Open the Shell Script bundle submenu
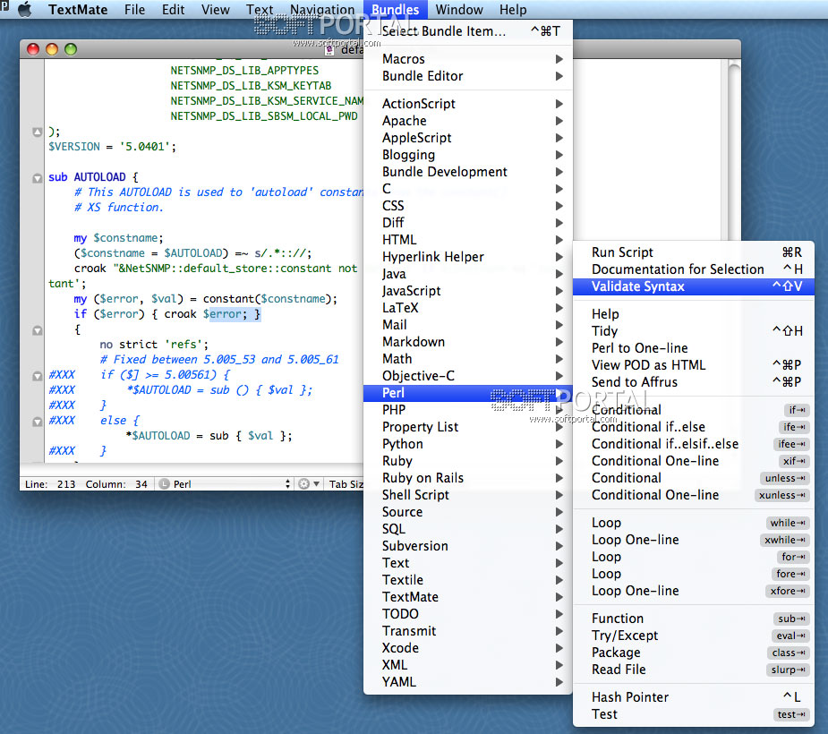This screenshot has height=734, width=828. pyautogui.click(x=468, y=495)
